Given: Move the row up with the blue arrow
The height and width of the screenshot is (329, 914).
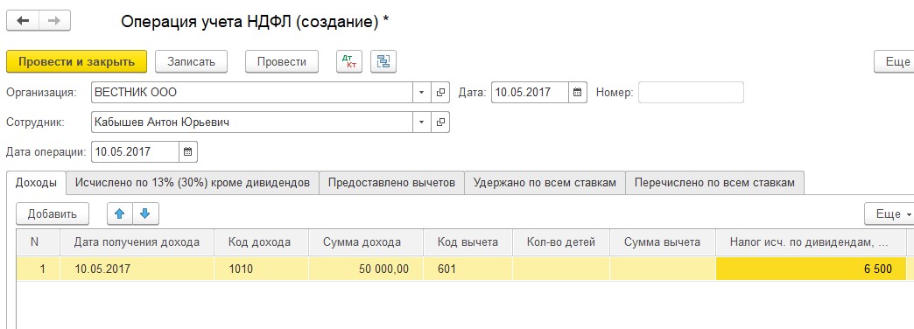Looking at the screenshot, I should coord(120,213).
